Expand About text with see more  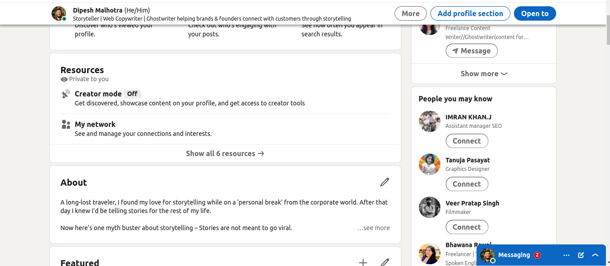373,228
